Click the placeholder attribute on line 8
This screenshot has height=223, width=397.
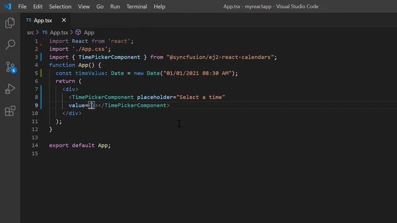click(154, 97)
